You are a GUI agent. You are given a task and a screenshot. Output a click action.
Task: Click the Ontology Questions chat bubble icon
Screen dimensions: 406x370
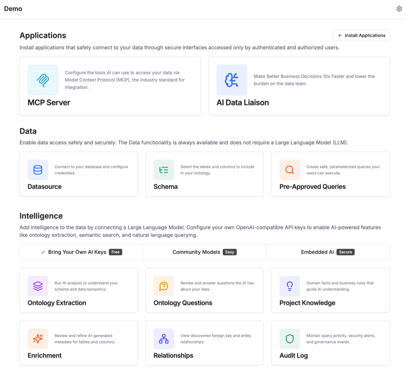point(164,286)
